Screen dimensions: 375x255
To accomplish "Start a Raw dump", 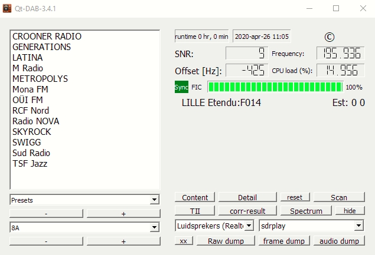I will [x=226, y=241].
